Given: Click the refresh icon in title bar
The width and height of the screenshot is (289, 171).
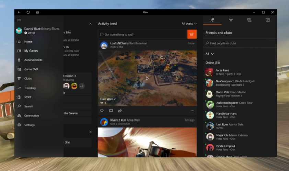Looking at the screenshot, I should [28, 12].
